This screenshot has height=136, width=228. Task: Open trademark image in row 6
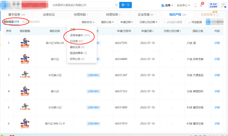tap(25, 123)
